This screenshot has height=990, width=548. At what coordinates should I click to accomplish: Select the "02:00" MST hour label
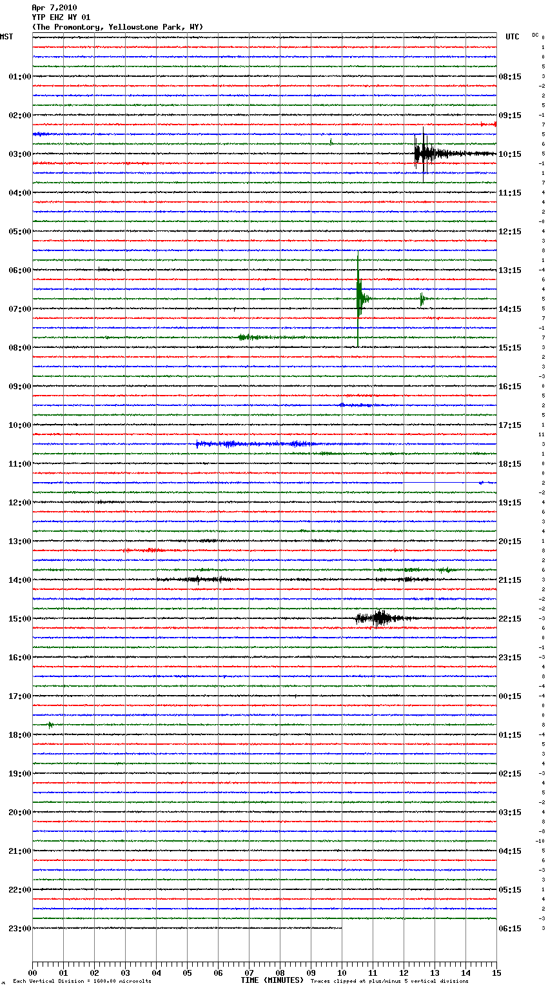tap(19, 116)
